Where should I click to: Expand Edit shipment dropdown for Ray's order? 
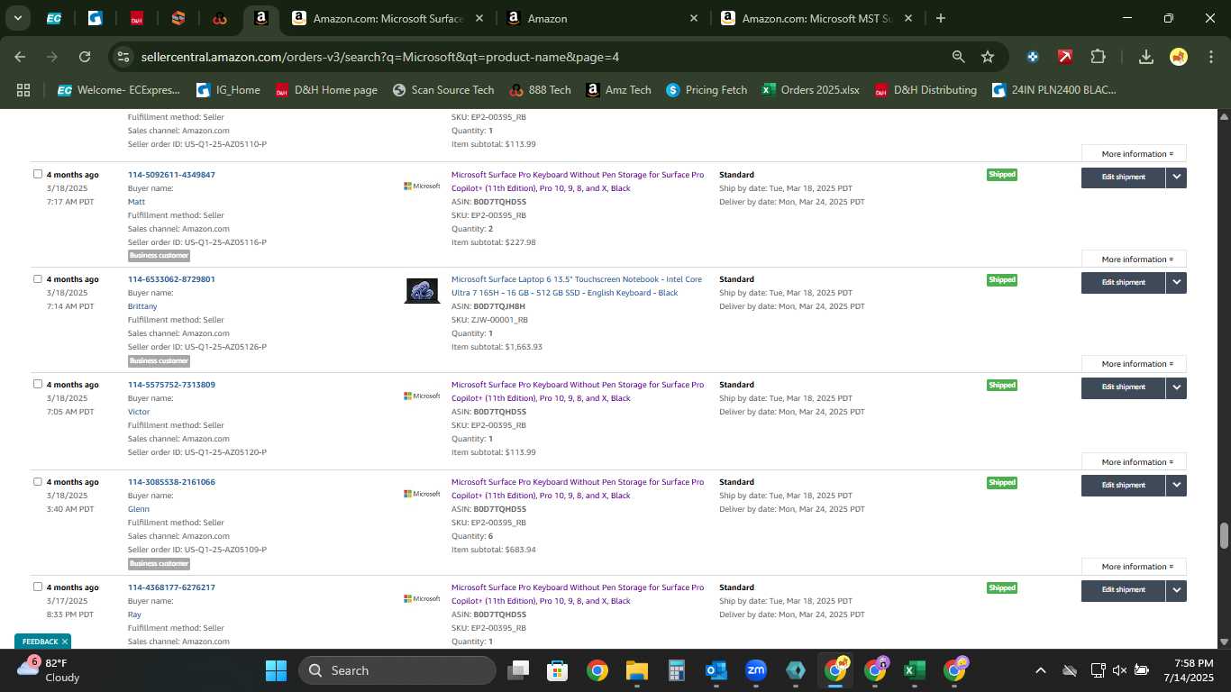1176,590
